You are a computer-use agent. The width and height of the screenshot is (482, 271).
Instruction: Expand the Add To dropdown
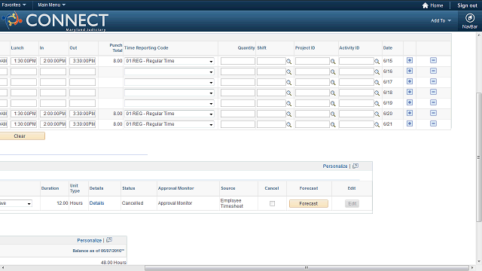point(441,20)
